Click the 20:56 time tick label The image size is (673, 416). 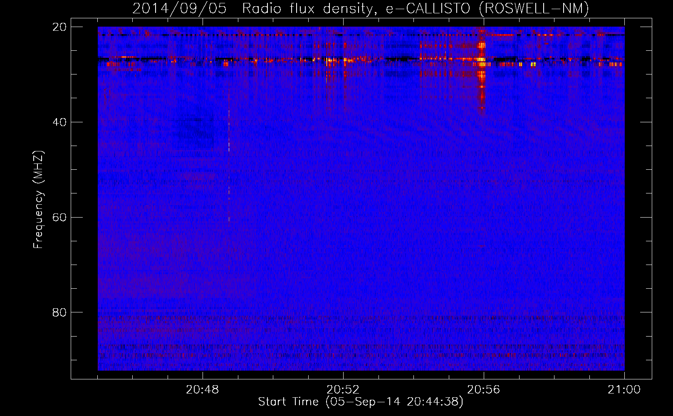(484, 390)
